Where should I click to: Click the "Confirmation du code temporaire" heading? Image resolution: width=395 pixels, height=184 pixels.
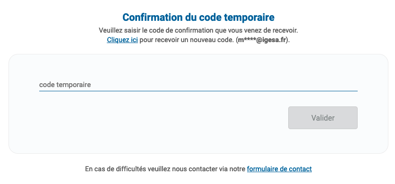tap(198, 18)
